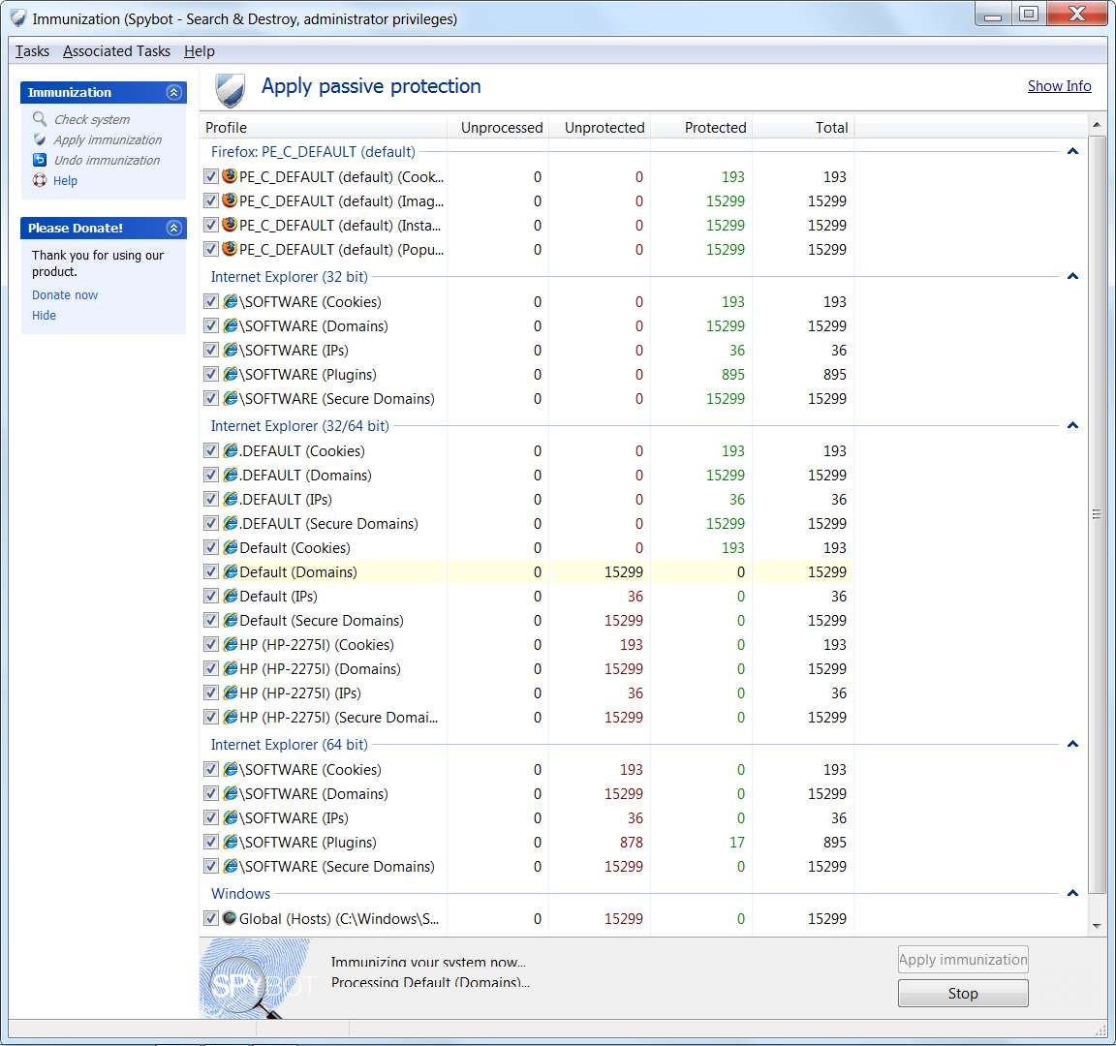
Task: Collapse the Please Donate! sidebar panel
Action: pyautogui.click(x=173, y=228)
